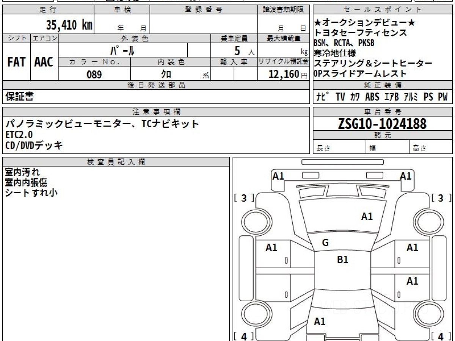Select the color number "089"

[94, 74]
